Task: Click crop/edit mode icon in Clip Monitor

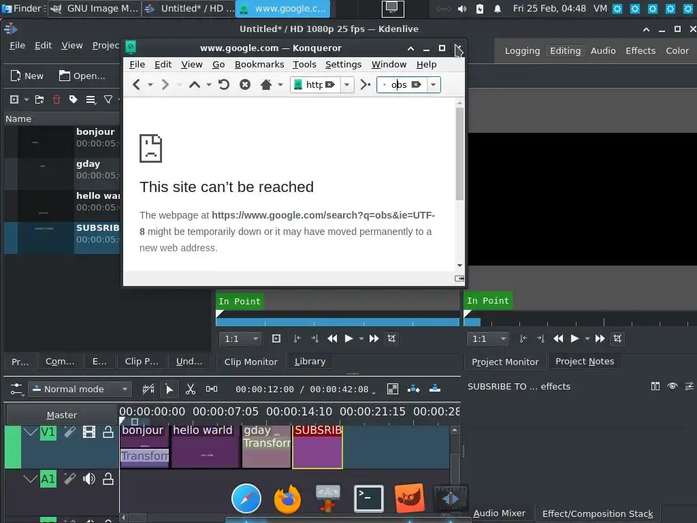Action: pos(391,339)
